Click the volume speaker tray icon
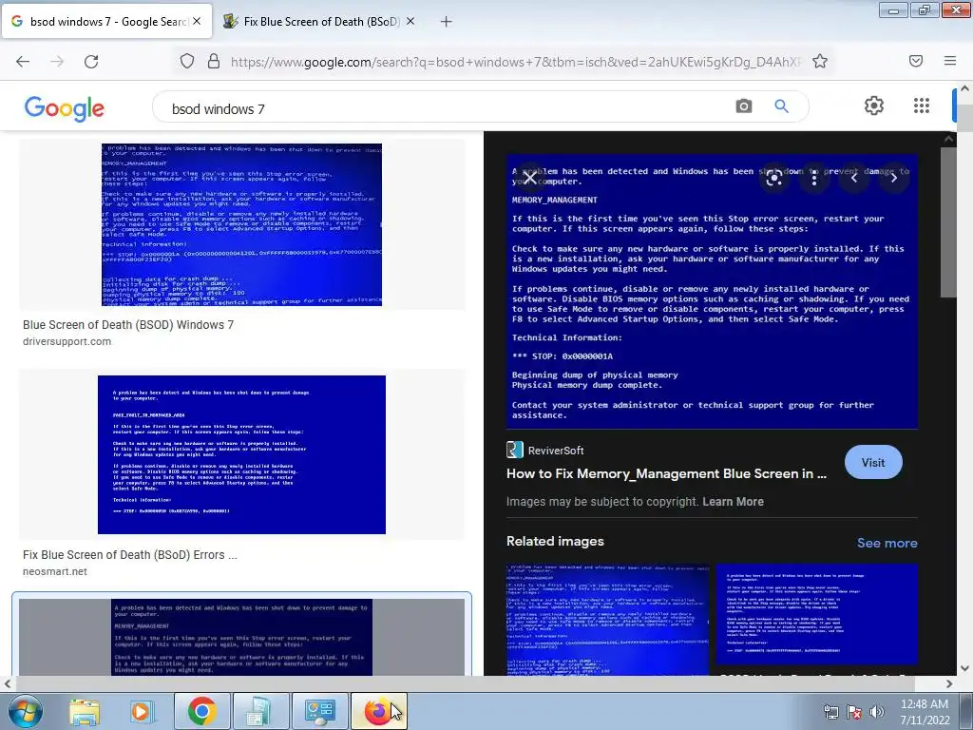 pos(877,711)
